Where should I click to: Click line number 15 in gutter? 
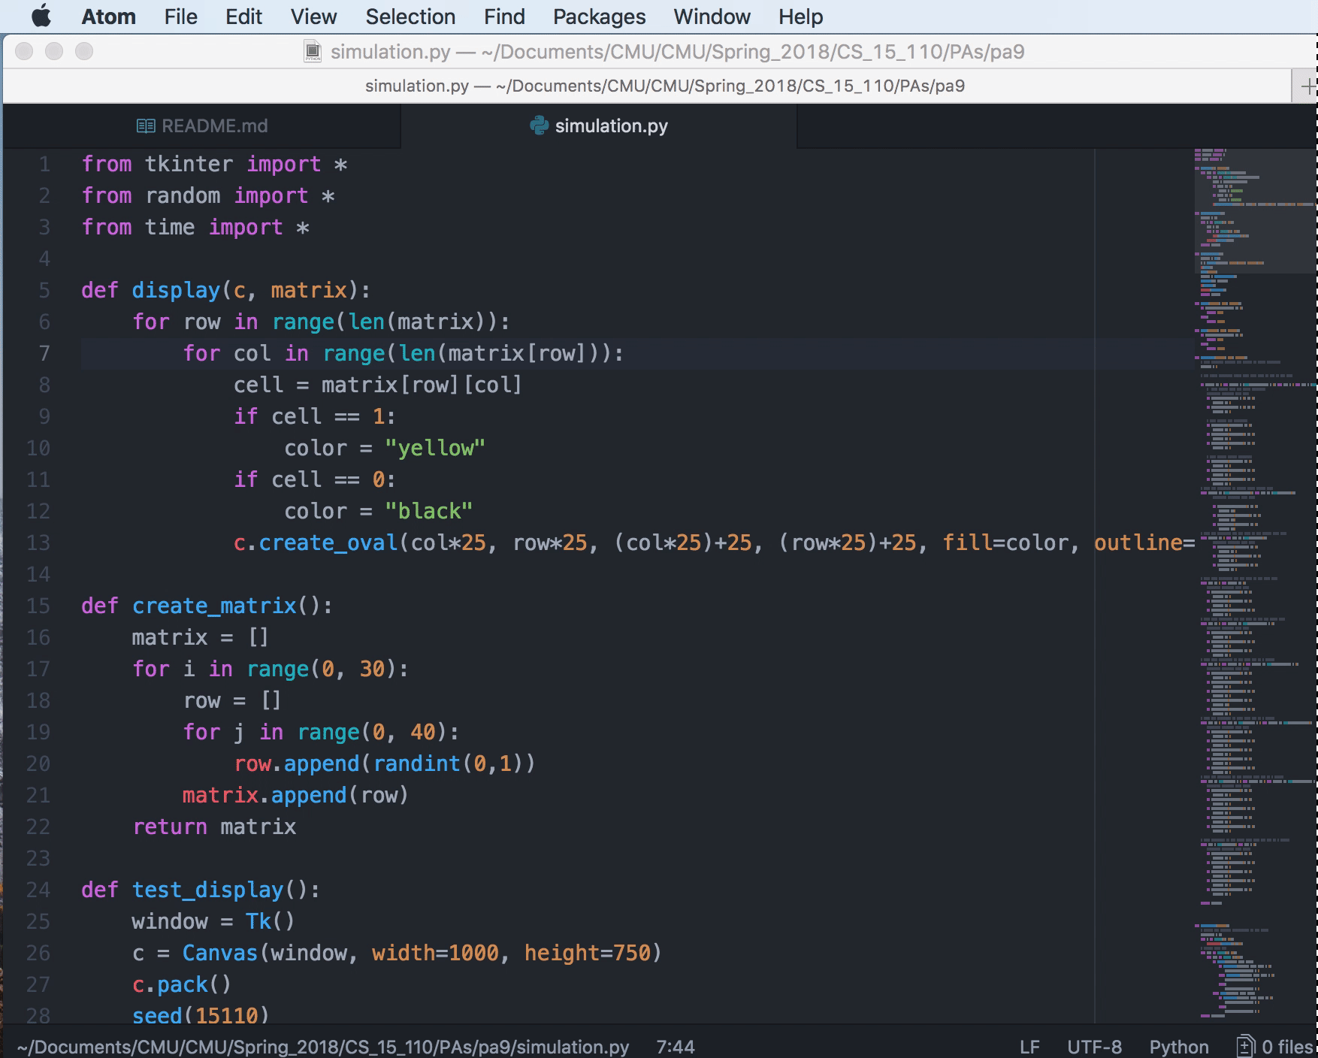[x=38, y=606]
